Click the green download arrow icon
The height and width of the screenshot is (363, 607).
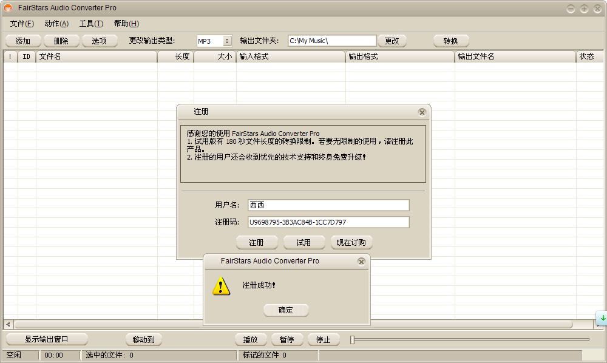pyautogui.click(x=603, y=317)
